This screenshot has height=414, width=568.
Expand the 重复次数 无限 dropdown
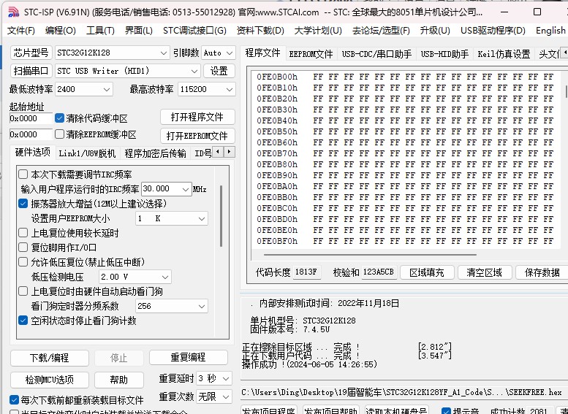pyautogui.click(x=213, y=396)
